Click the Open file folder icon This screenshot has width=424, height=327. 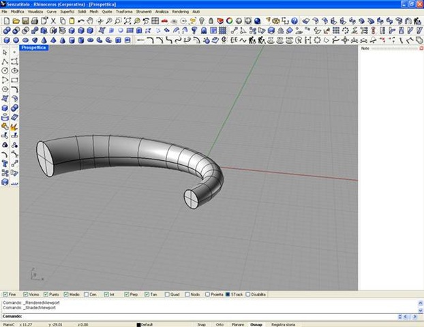pos(16,21)
